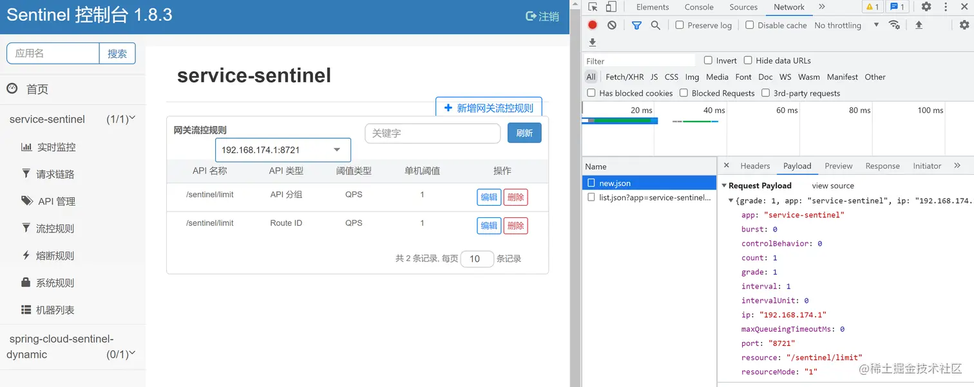Click the page size field showing 10

coord(477,258)
